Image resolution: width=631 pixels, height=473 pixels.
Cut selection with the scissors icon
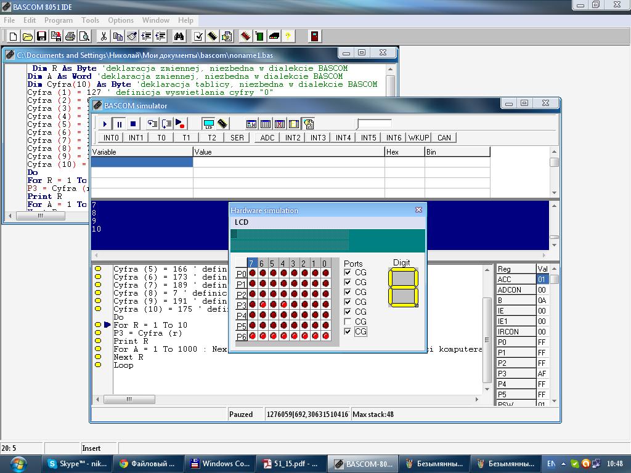coord(104,36)
